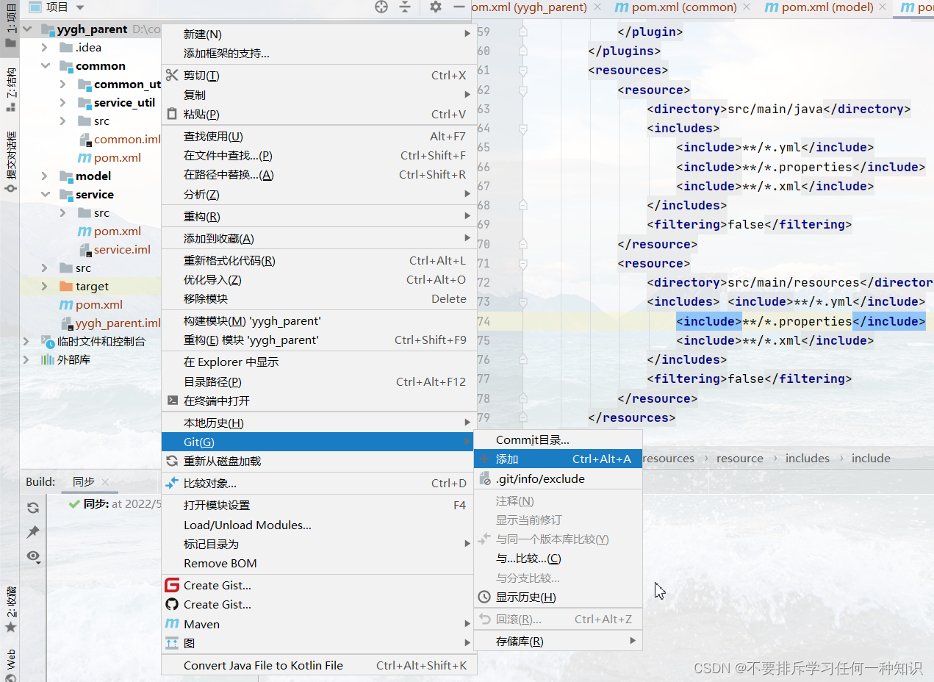Click the locate/target icon in project toolbar
The height and width of the screenshot is (682, 934).
[381, 7]
